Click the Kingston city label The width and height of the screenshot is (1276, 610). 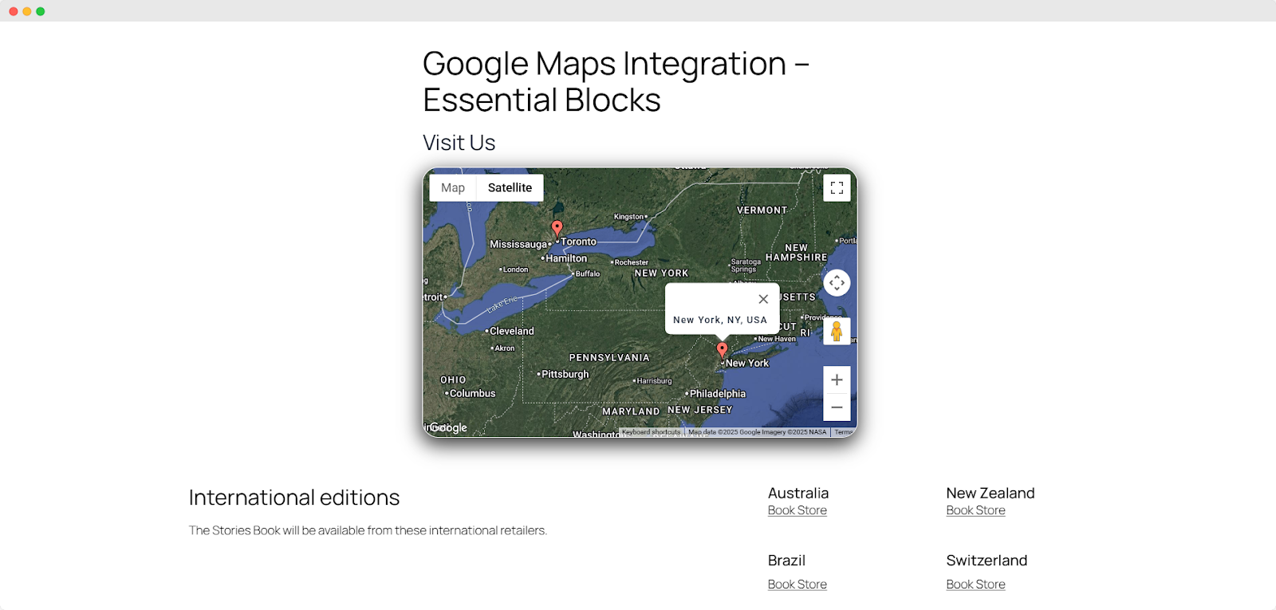pyautogui.click(x=628, y=217)
